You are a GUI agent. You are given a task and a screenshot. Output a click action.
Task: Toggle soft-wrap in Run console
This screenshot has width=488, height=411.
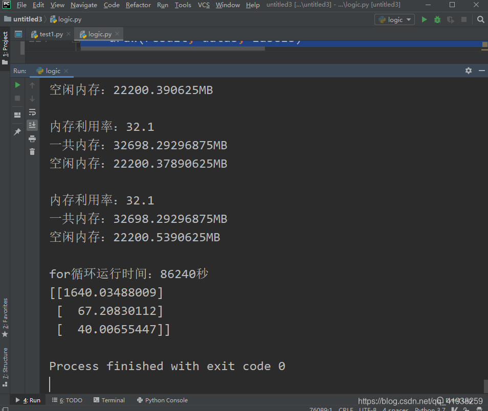32,112
